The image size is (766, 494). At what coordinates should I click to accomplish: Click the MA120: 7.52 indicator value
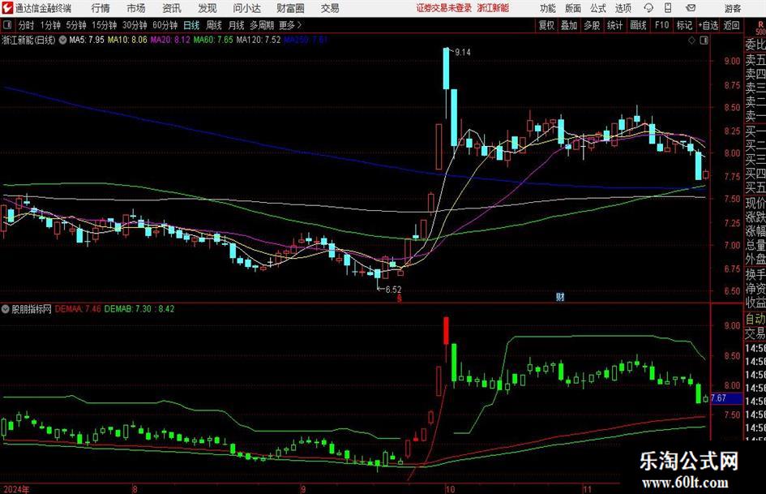[259, 40]
